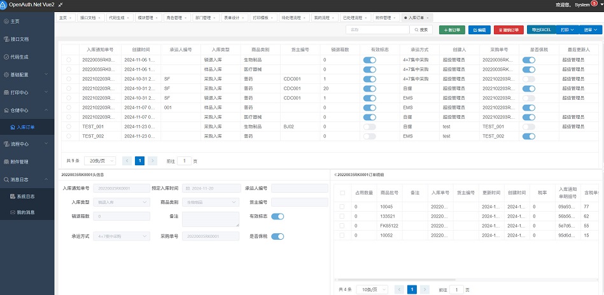Check the select-all box in 订单明细 table
604x295 pixels.
(x=342, y=193)
